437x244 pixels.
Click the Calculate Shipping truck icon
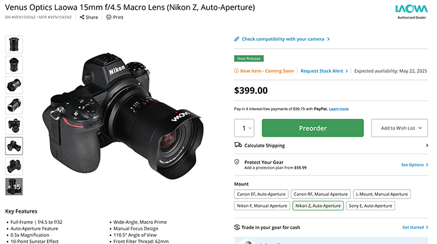(238, 145)
